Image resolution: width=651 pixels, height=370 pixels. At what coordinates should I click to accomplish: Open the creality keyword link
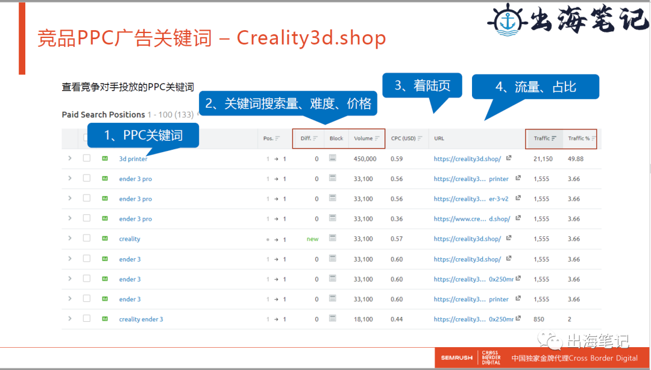click(130, 239)
